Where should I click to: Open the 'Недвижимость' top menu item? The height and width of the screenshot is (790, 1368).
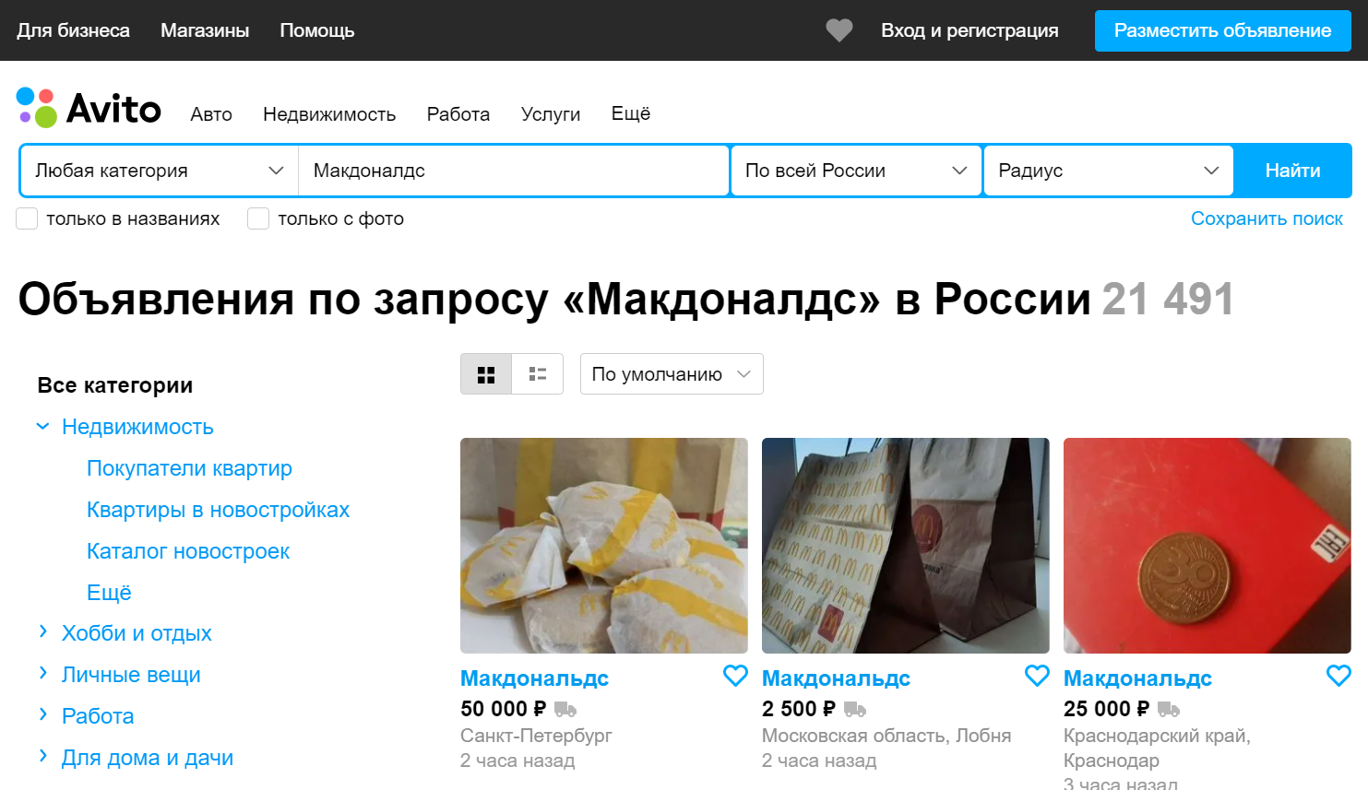coord(329,114)
